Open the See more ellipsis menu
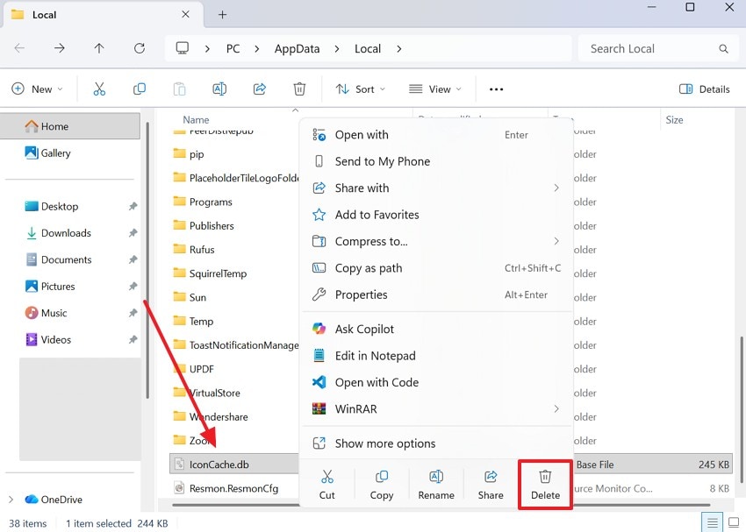The image size is (746, 532). [x=496, y=89]
